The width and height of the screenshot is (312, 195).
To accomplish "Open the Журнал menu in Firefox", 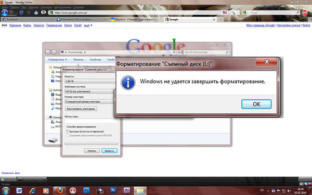I will (x=33, y=7).
